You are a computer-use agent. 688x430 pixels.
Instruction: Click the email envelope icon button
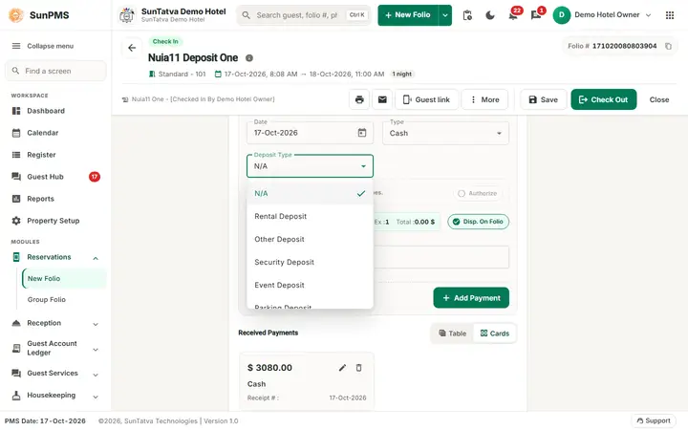[382, 99]
